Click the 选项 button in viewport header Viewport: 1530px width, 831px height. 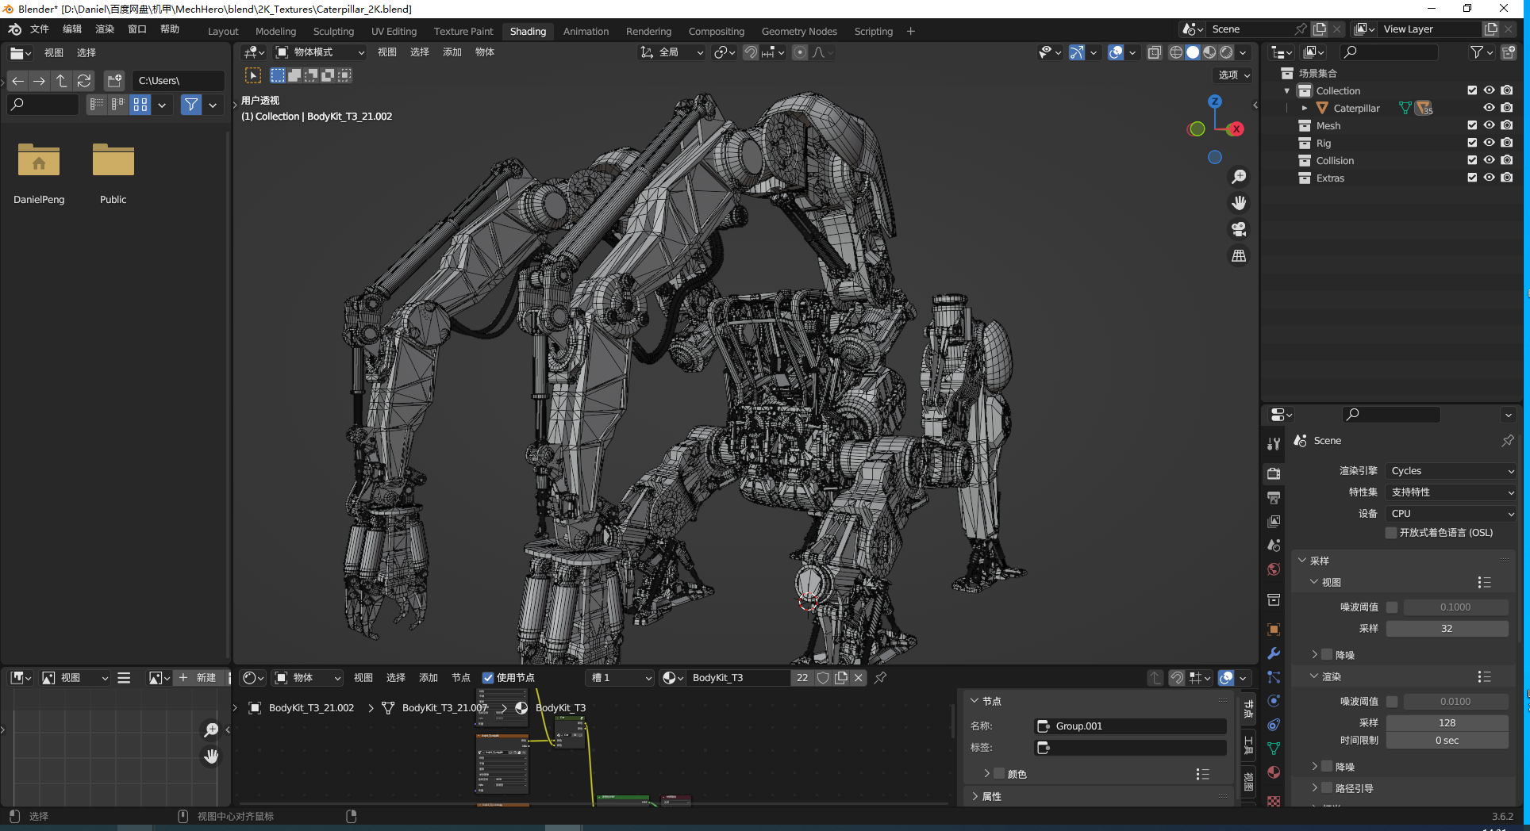(1233, 75)
